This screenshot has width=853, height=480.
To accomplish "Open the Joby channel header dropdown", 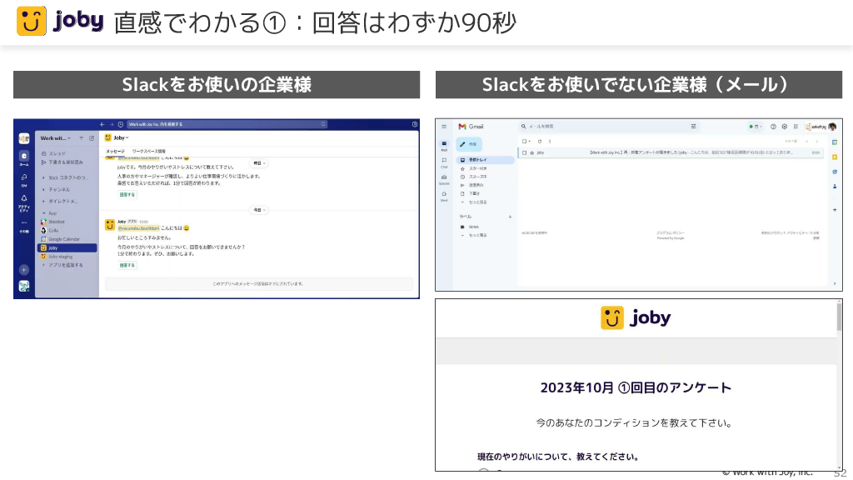I will (116, 137).
